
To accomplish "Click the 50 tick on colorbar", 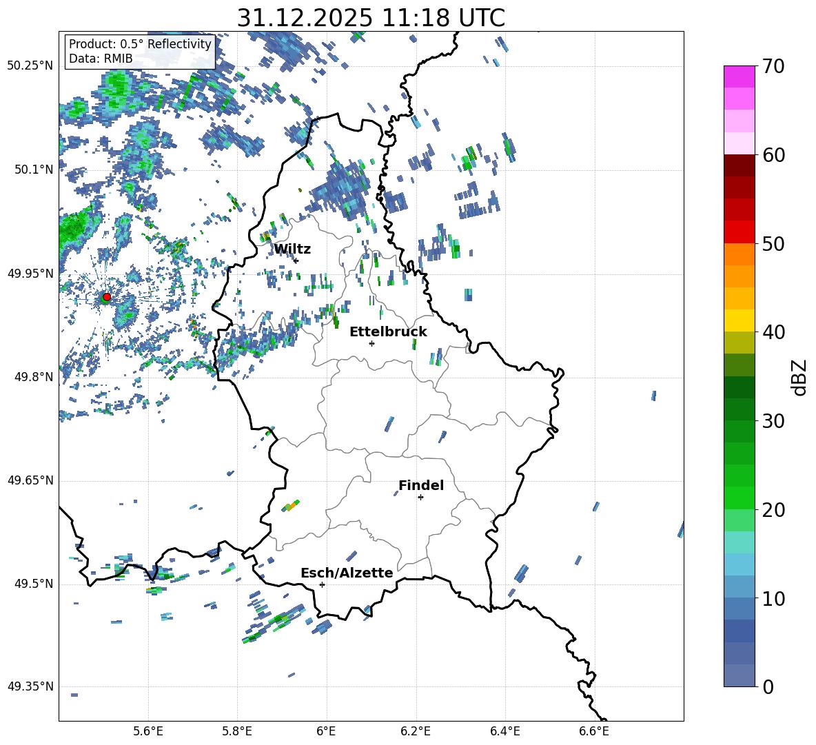I will pyautogui.click(x=773, y=244).
